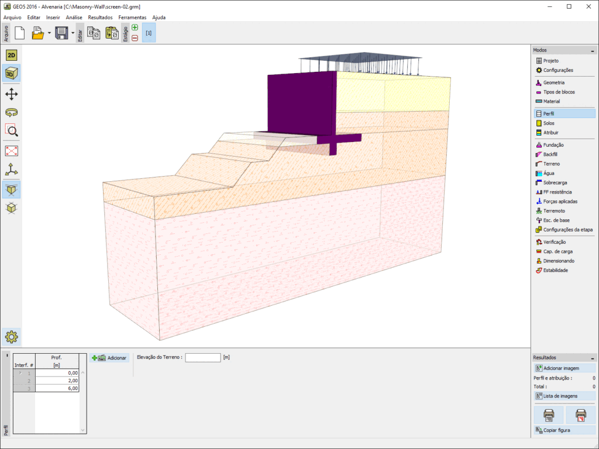Select interface row 2 with depth 2,00
The height and width of the screenshot is (449, 599).
coord(46,381)
